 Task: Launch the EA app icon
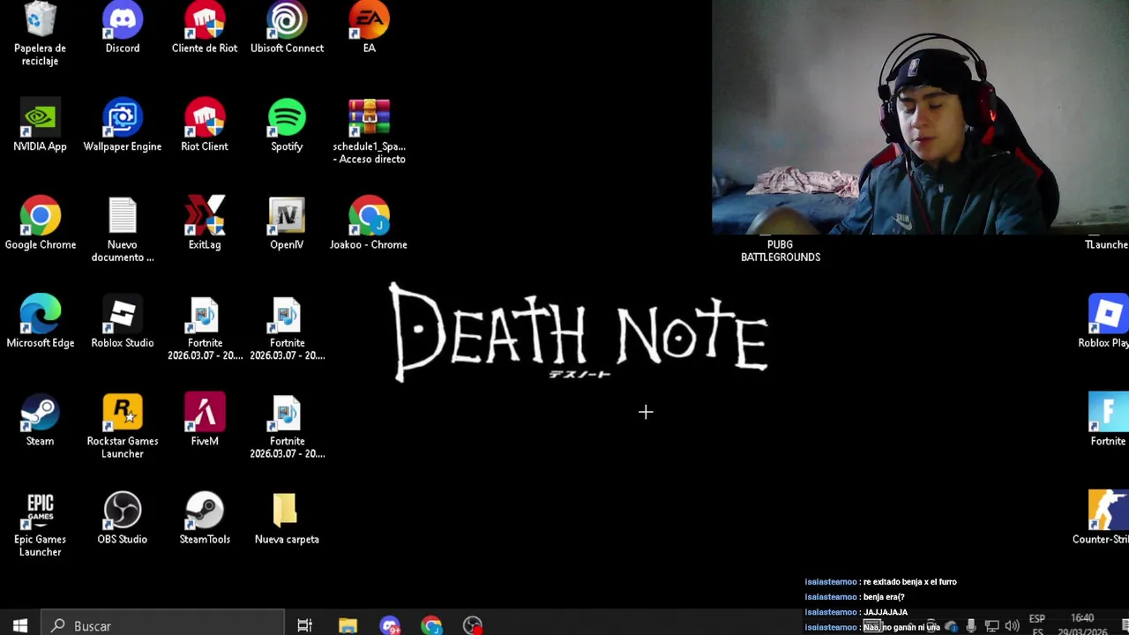[x=369, y=28]
